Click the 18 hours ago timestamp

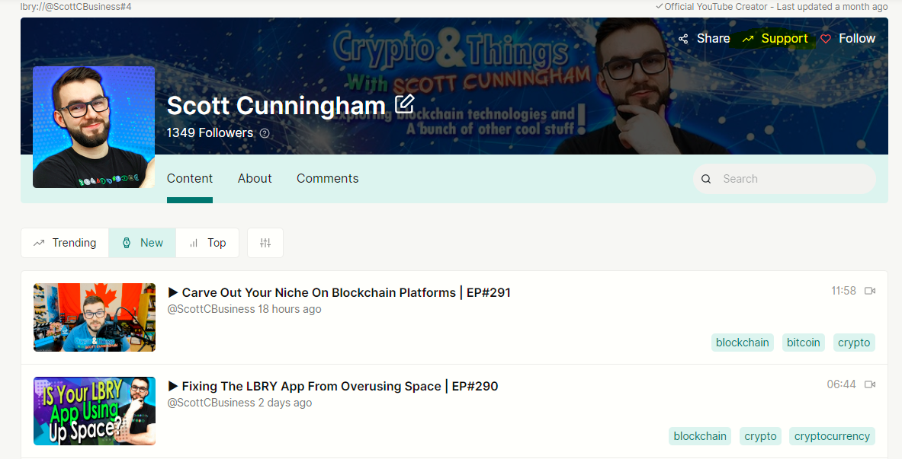pos(289,309)
